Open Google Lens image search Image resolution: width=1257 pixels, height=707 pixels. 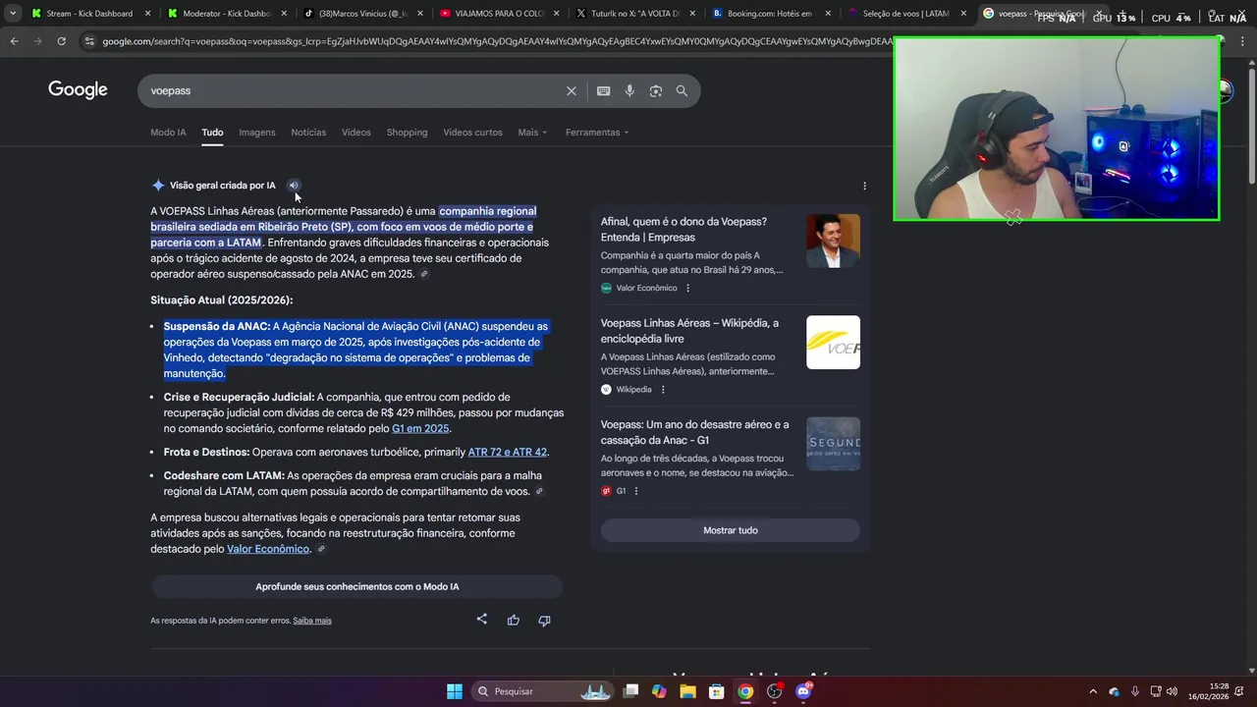click(656, 90)
